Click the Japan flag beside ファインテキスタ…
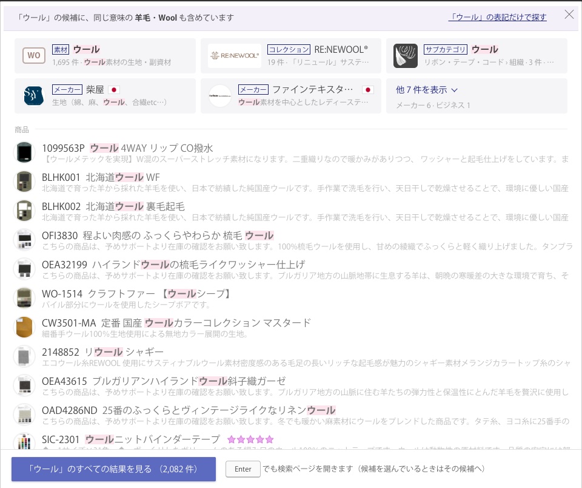Screen dimensions: 582x488 368,90
